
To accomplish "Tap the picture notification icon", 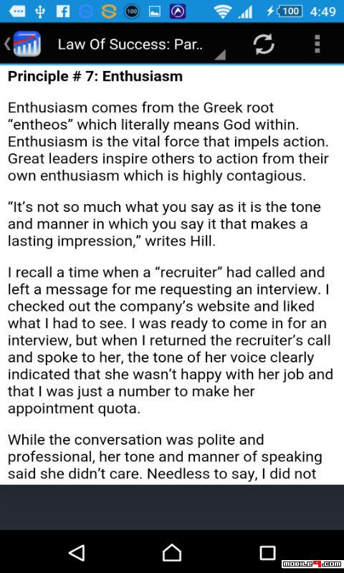I will pos(155,12).
